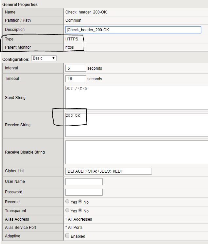Select Yes for Transparent option
Image resolution: width=208 pixels, height=244 pixels.
coord(67,210)
